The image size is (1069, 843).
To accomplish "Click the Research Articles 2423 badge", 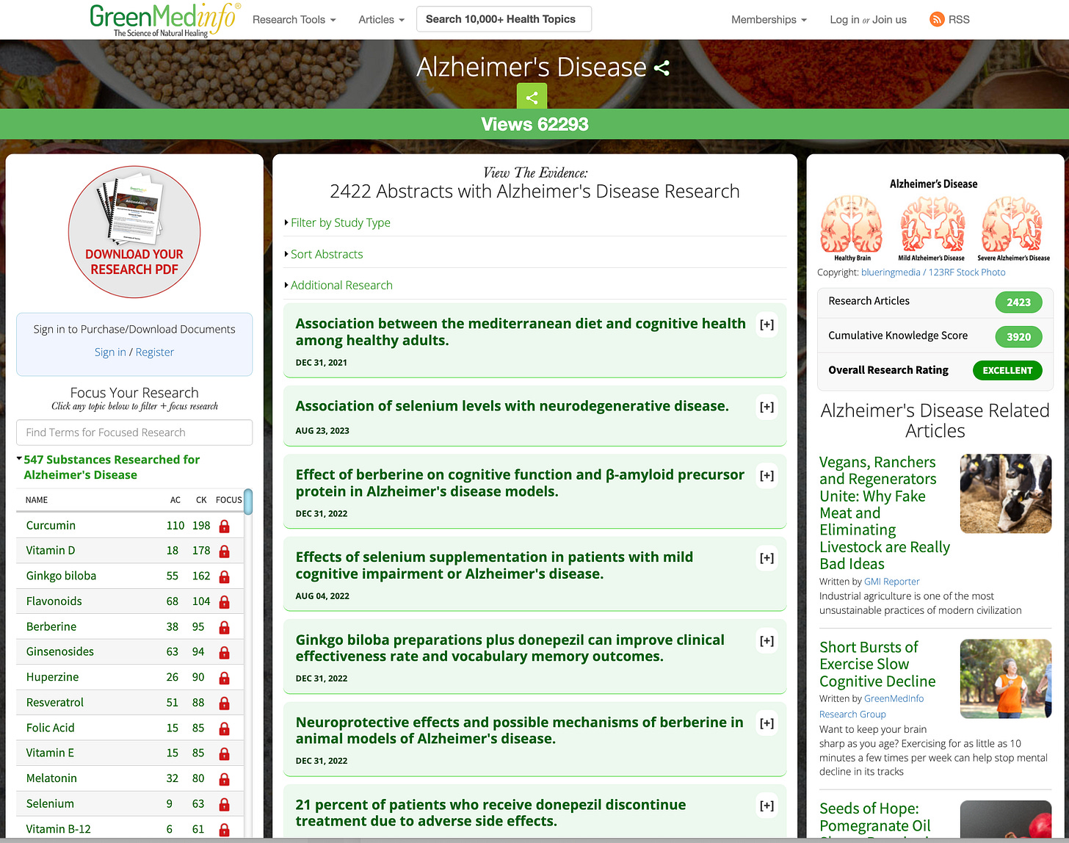I will click(x=1018, y=302).
